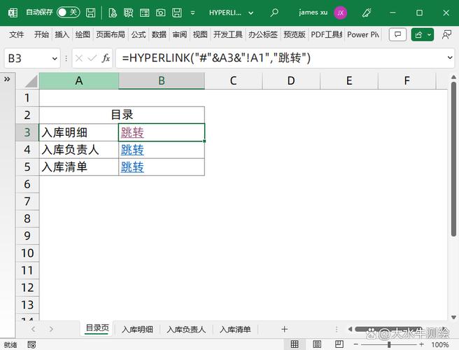This screenshot has width=459, height=350.
Task: Click the confirm checkmark formula button
Action: (x=92, y=58)
